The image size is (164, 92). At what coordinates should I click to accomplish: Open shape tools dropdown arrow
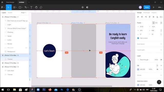point(22,7)
